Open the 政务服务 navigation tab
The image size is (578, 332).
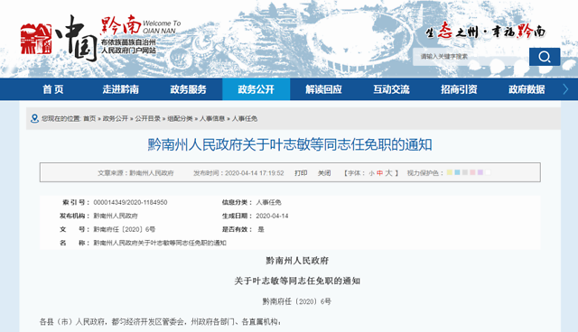coord(189,89)
